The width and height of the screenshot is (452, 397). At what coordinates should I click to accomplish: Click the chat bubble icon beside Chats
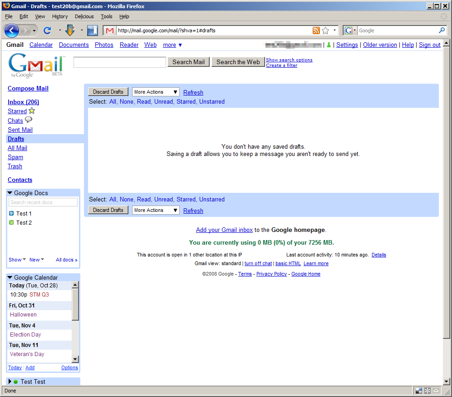tap(29, 120)
